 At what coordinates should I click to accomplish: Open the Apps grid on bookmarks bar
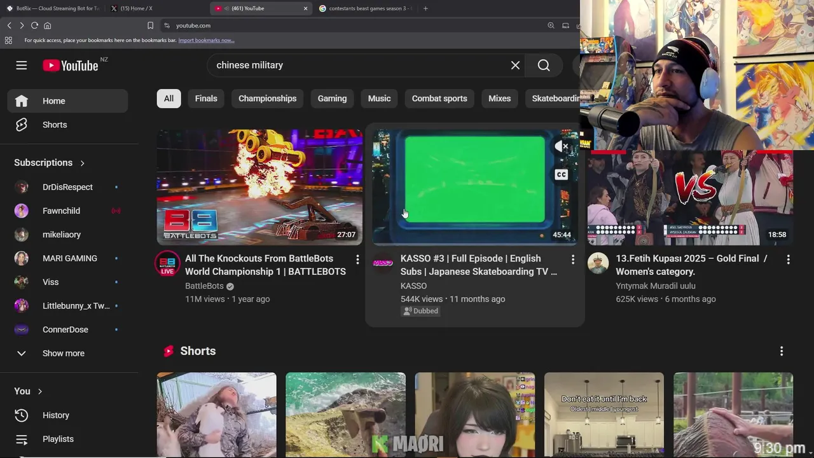click(x=8, y=40)
